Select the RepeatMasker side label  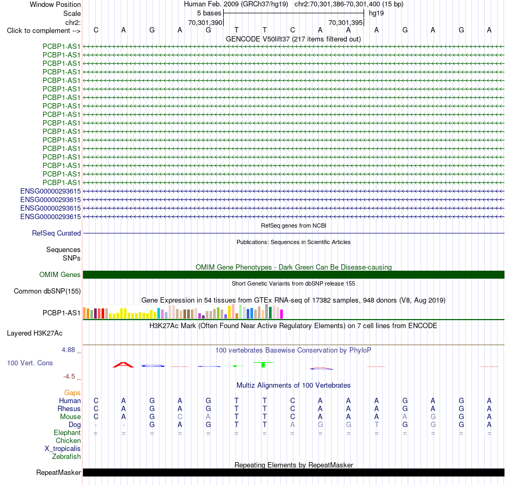point(58,472)
